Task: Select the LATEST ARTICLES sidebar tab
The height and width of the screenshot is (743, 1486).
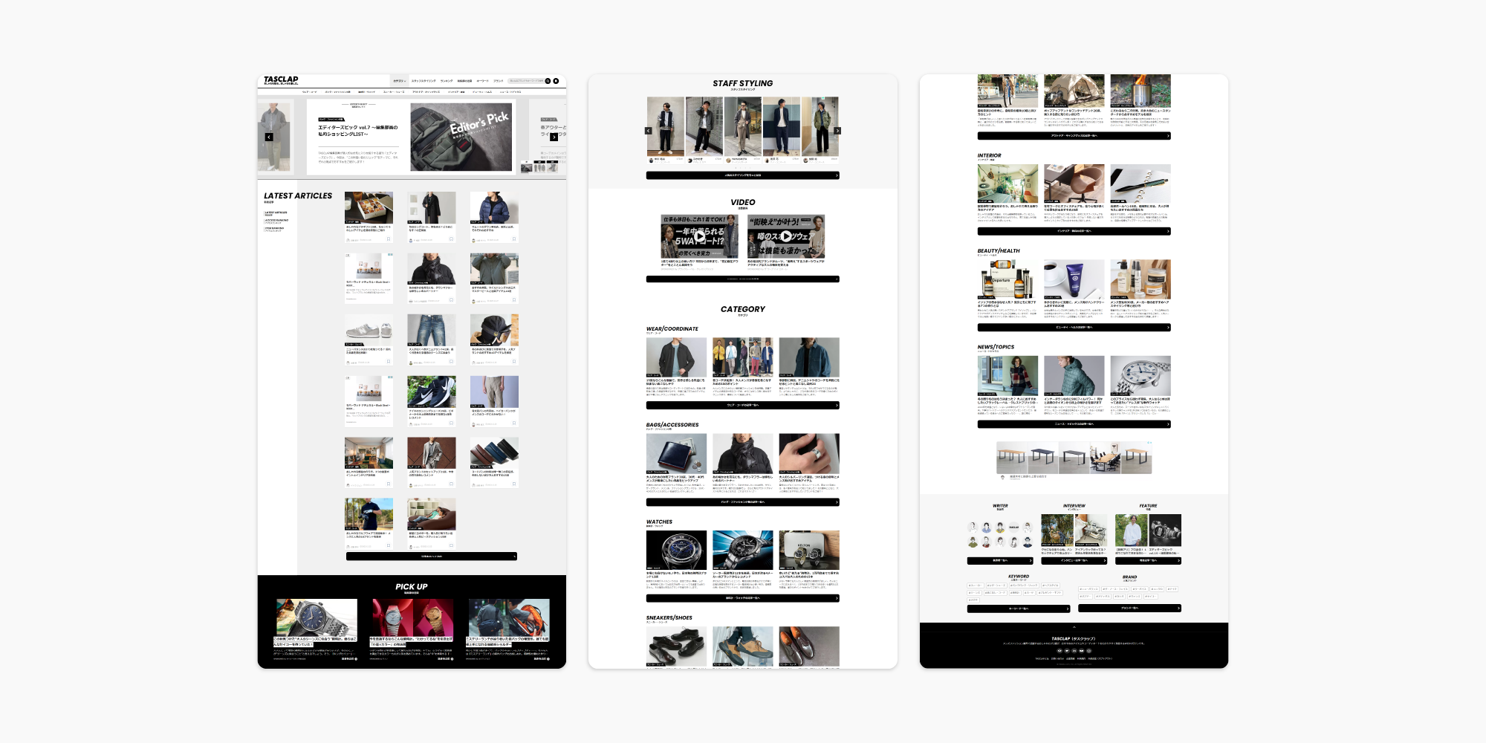Action: pos(276,213)
